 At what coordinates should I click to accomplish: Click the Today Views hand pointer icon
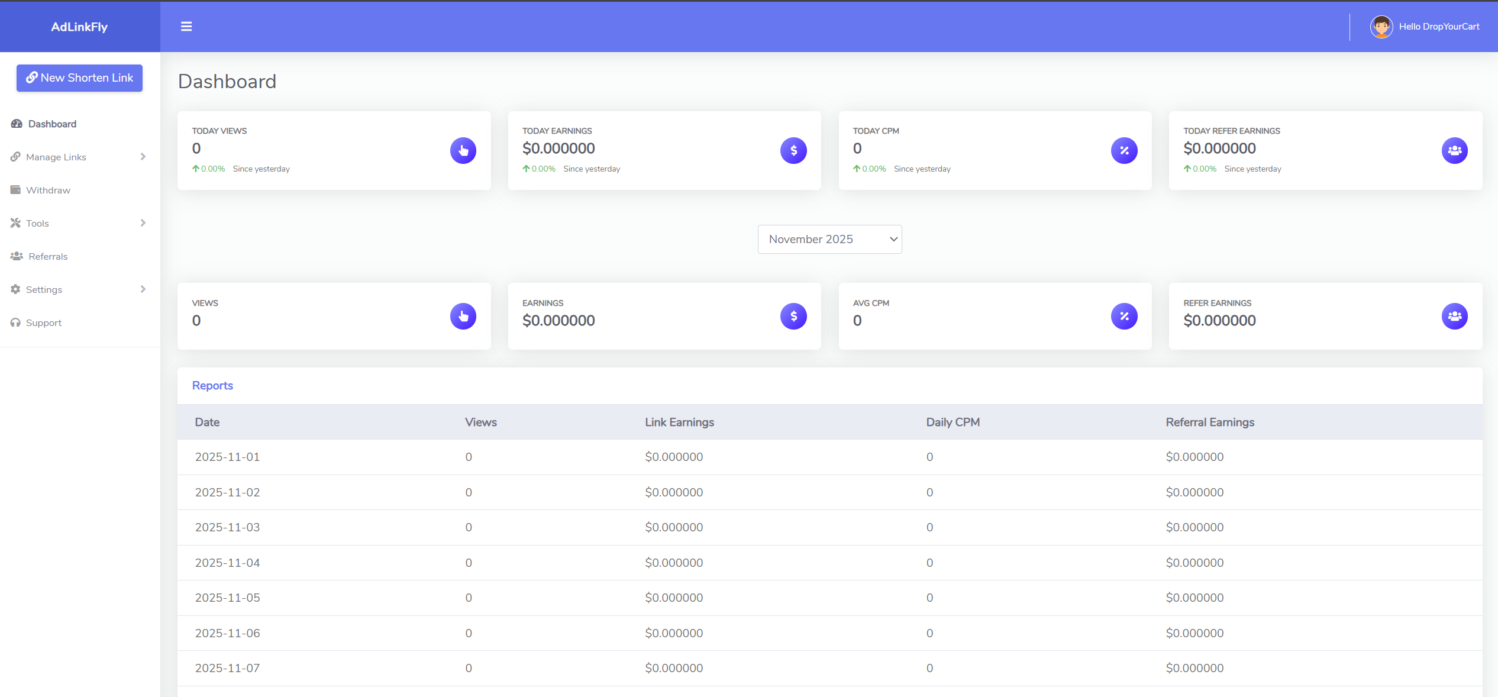463,151
